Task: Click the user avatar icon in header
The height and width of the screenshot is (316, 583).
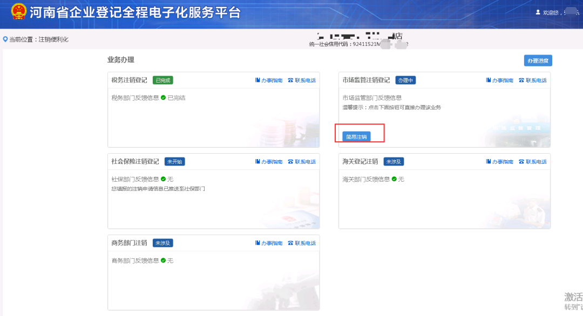Action: (537, 12)
